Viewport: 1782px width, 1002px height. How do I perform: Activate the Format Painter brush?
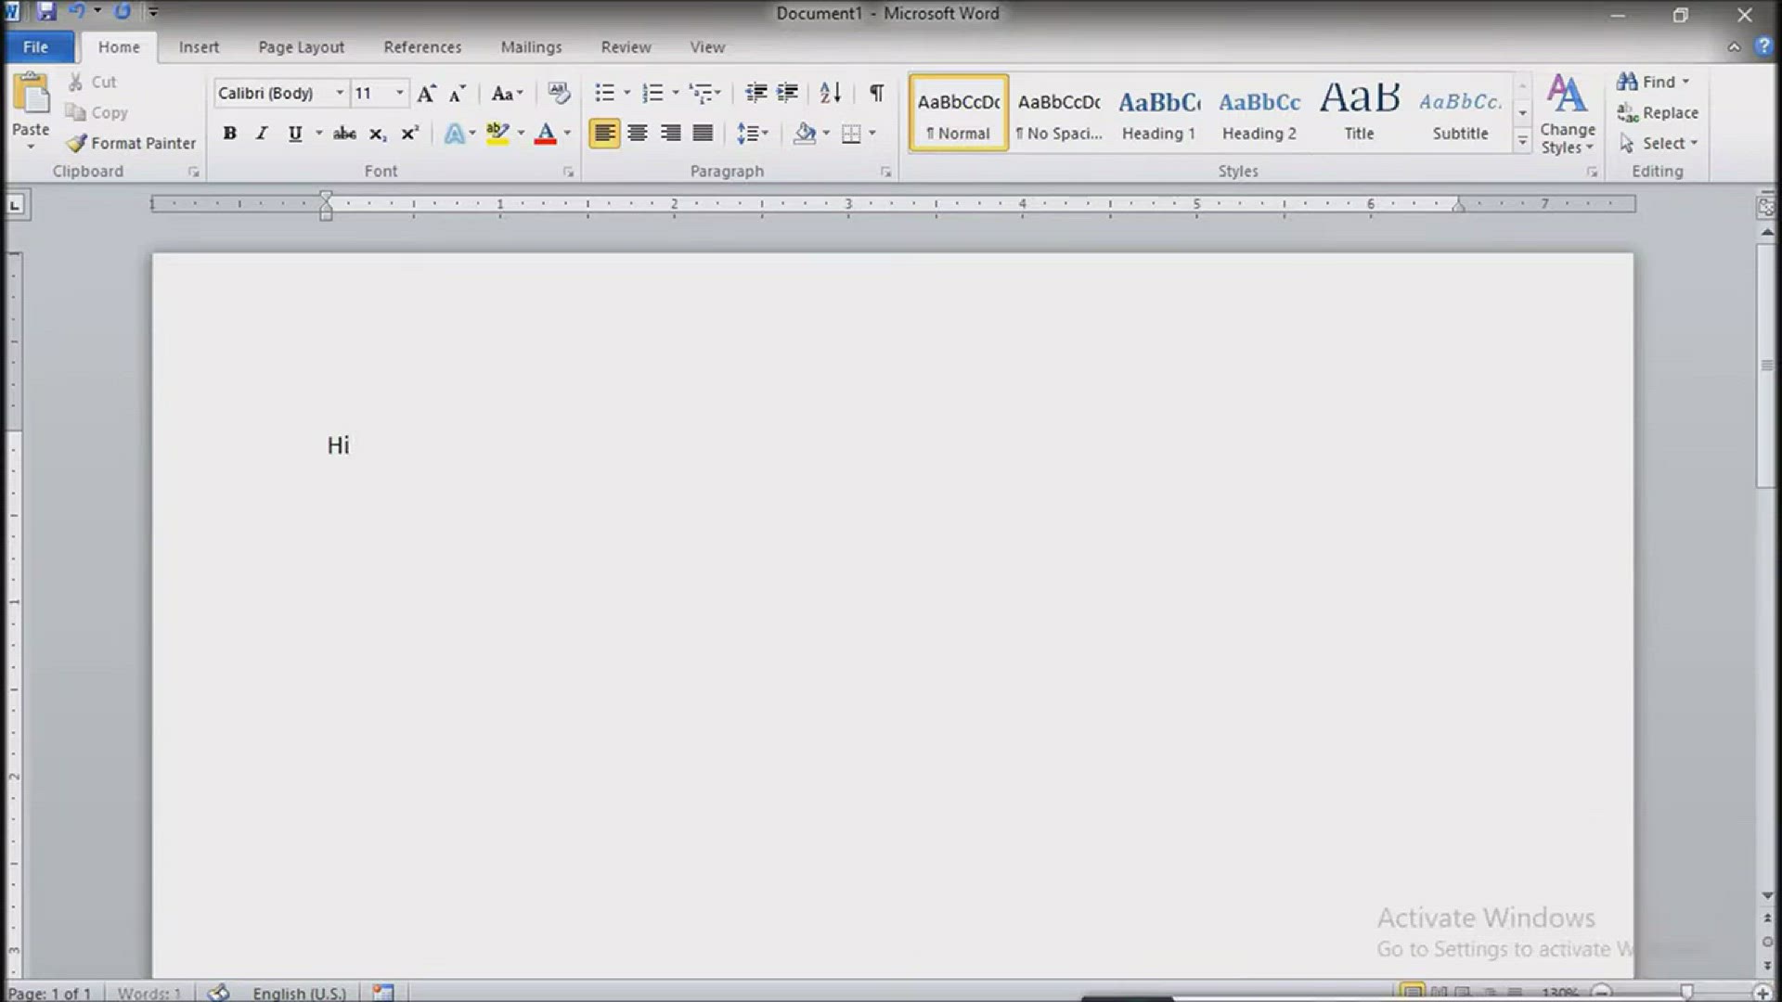tap(76, 143)
